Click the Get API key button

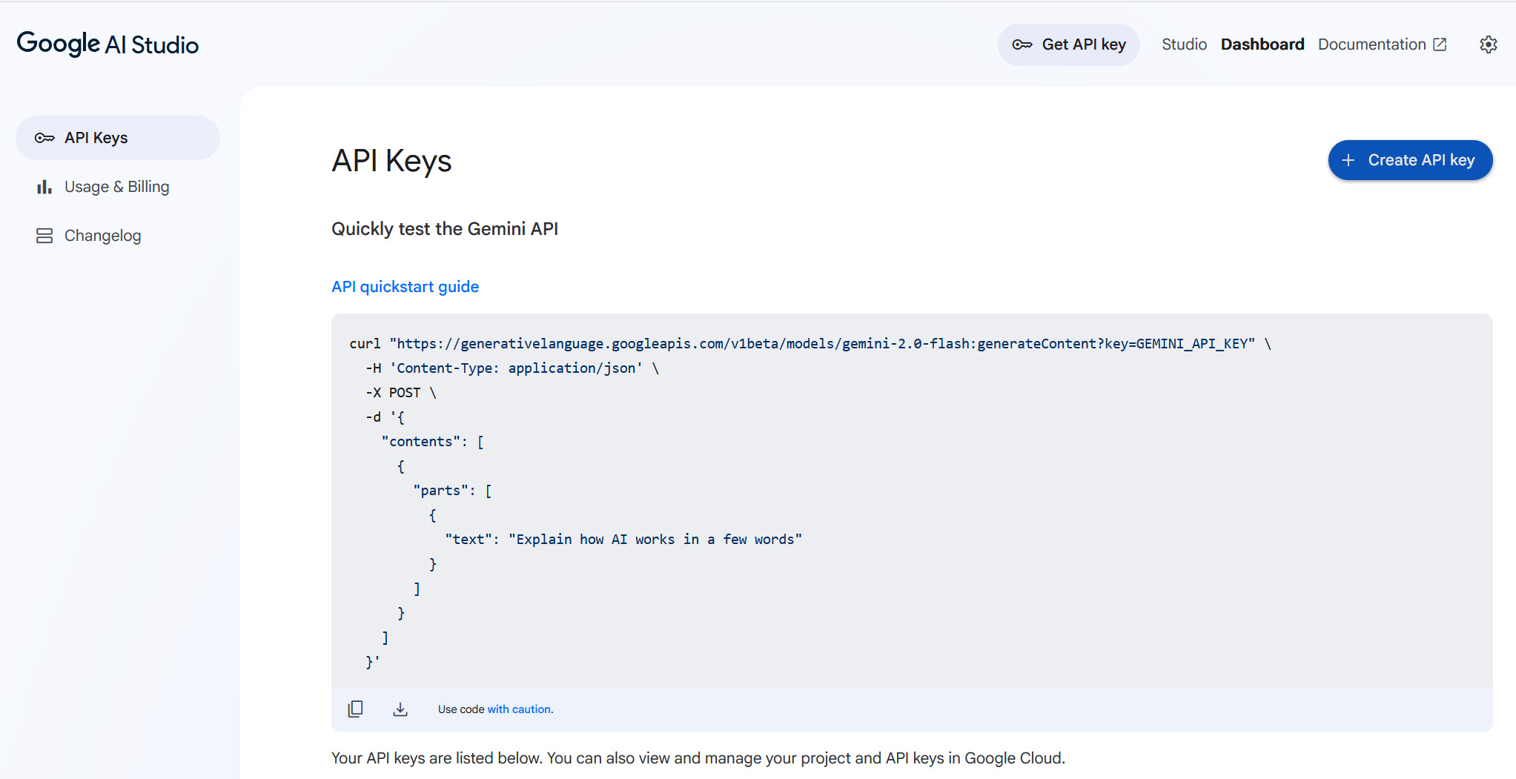(1069, 44)
